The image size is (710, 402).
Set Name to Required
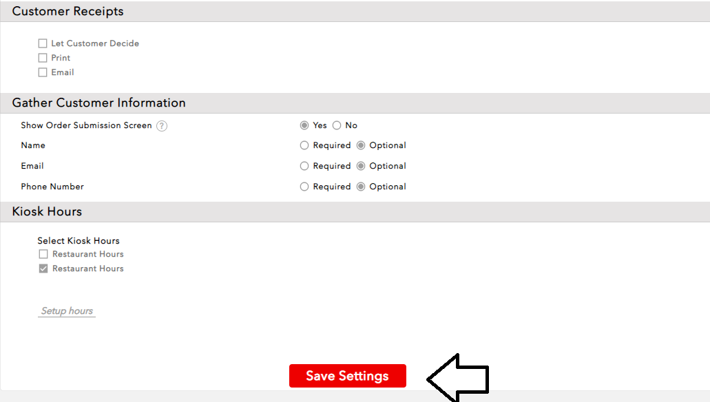coord(304,145)
